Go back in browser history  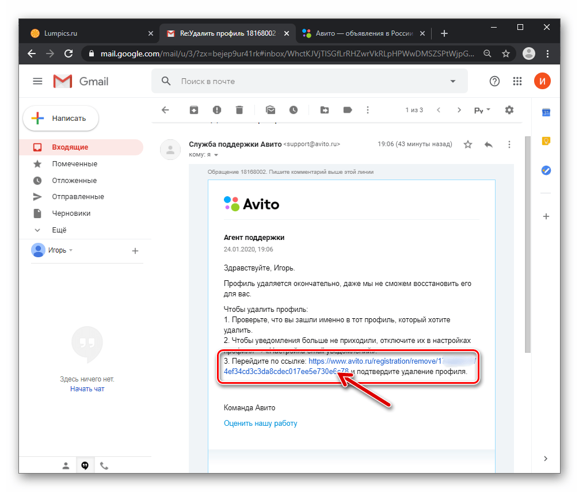coord(32,54)
